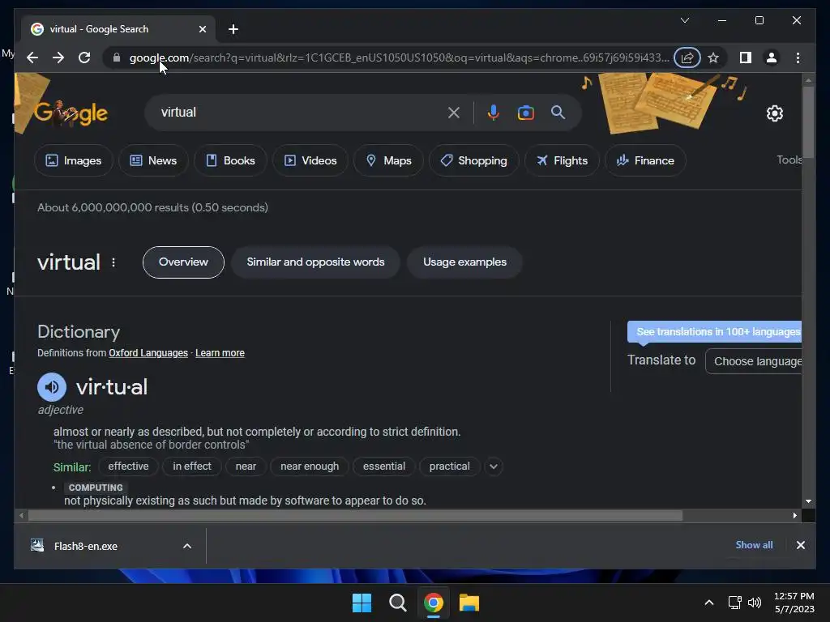Click the horizontal scrollbar thumb

coord(355,515)
